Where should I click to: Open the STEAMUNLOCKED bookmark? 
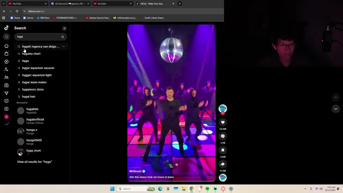[65, 18]
